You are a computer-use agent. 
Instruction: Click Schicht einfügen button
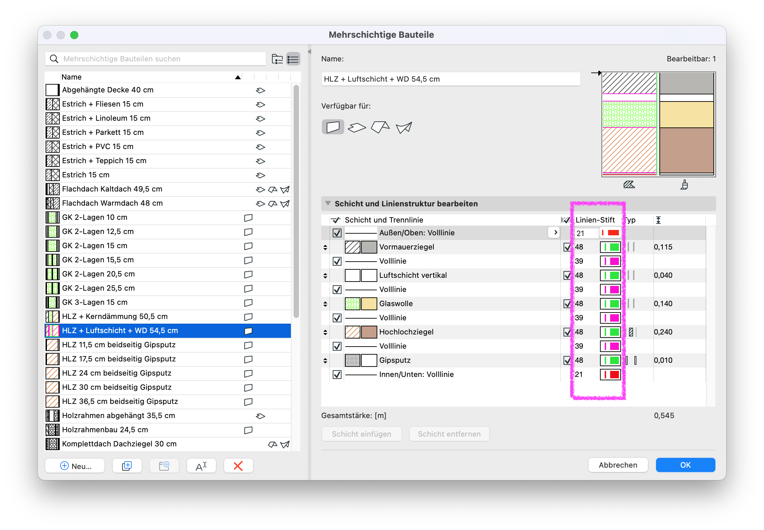(361, 434)
